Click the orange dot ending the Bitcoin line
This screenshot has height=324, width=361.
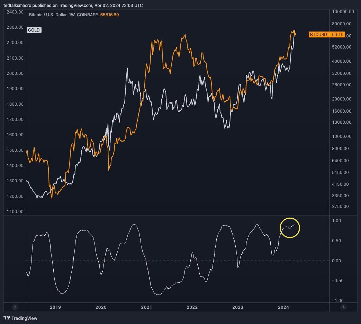point(295,34)
